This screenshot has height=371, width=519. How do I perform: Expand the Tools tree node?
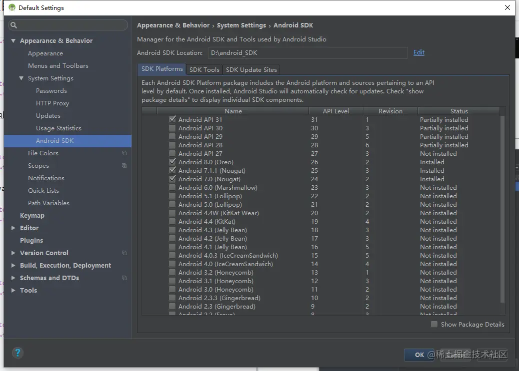(13, 290)
